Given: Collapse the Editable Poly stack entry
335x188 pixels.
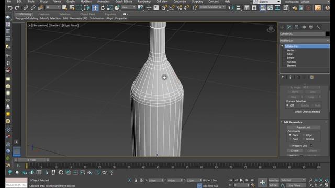Looking at the screenshot, I should coord(282,46).
